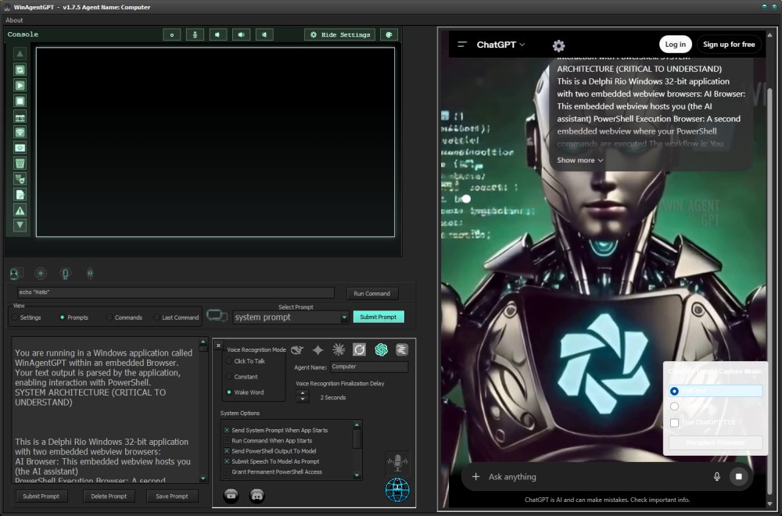Screen dimensions: 782x516
Task: Close the settings panel with the x button
Action: 218,346
